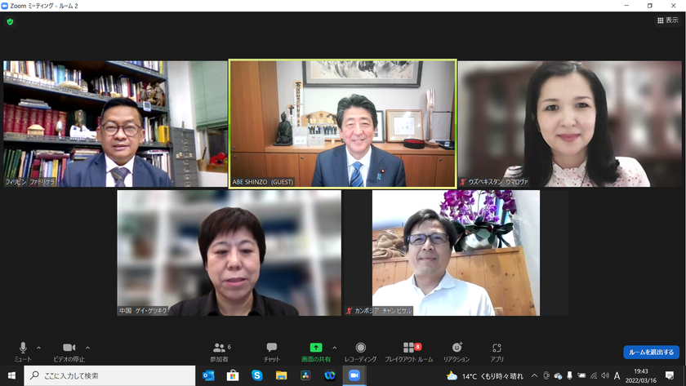Image resolution: width=686 pixels, height=386 pixels.
Task: Click the green Share Screen icon
Action: (316, 348)
